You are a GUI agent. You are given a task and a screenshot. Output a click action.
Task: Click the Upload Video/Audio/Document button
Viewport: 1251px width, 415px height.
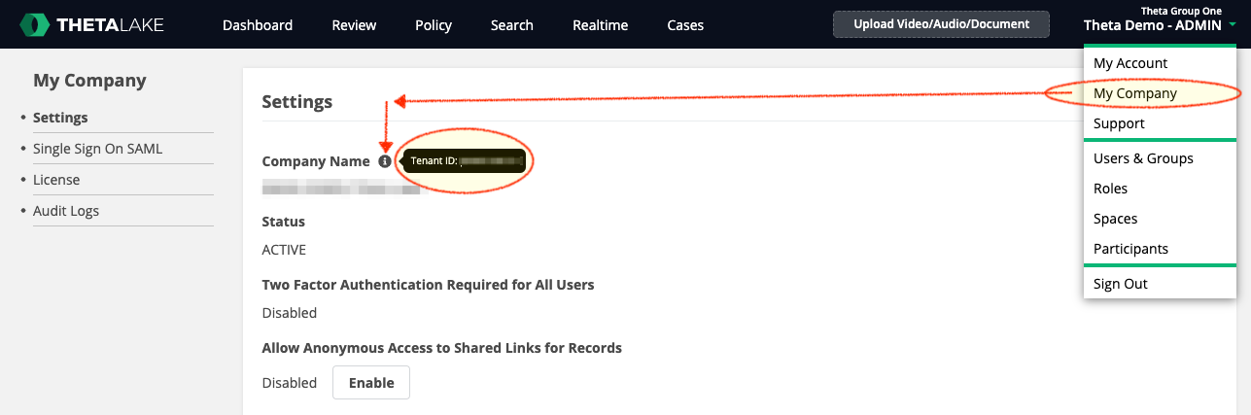[941, 24]
